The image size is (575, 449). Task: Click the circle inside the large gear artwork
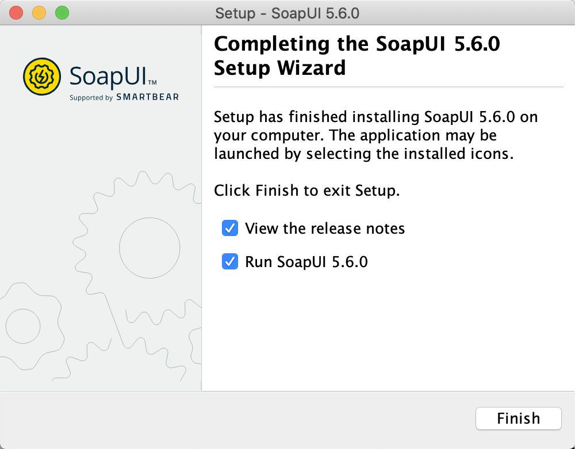click(149, 248)
